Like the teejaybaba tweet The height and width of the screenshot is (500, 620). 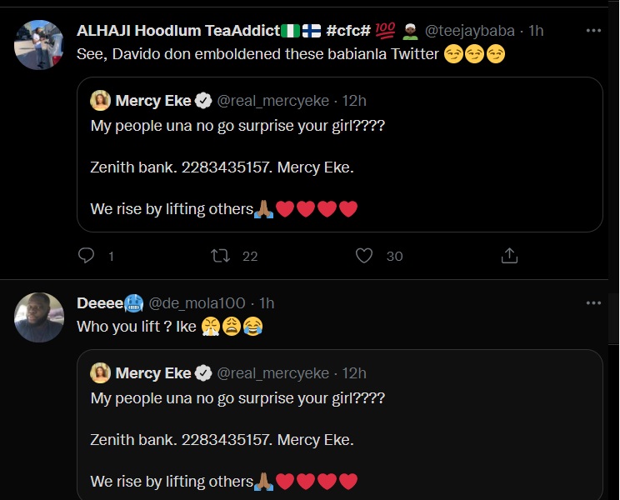(364, 256)
